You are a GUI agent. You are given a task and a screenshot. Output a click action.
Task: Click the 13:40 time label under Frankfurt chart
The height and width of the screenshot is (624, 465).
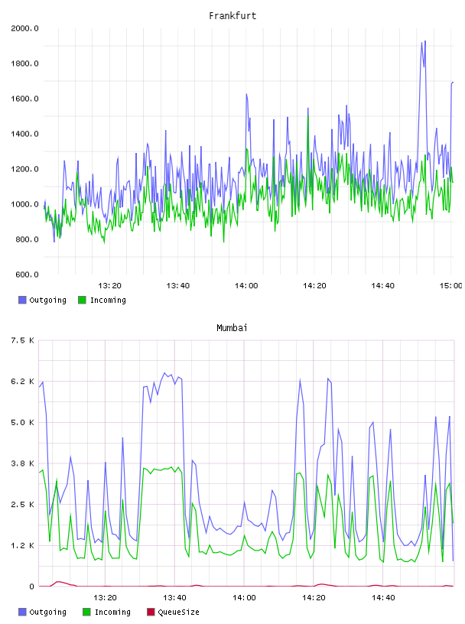(177, 286)
